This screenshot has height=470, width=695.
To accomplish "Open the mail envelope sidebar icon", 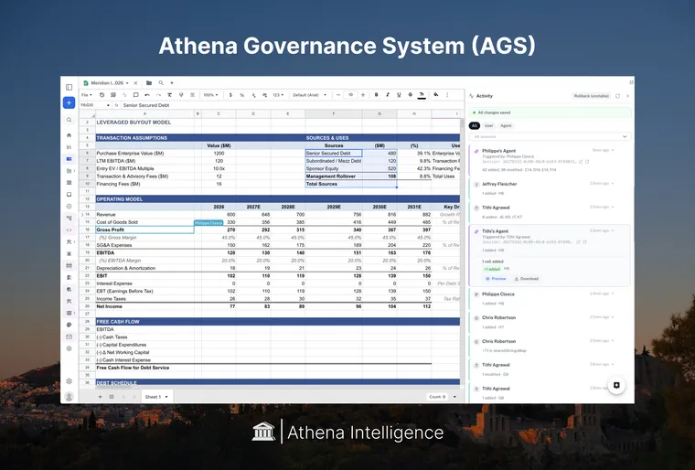I will (x=69, y=337).
